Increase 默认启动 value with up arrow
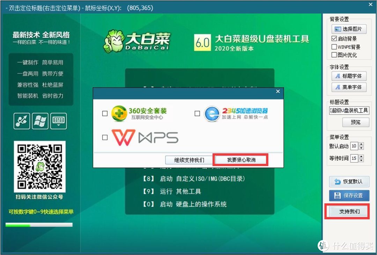Image resolution: width=377 pixels, height=255 pixels. [x=361, y=144]
